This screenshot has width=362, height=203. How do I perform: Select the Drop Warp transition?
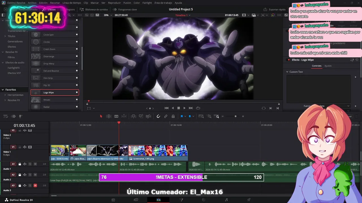(x=55, y=64)
